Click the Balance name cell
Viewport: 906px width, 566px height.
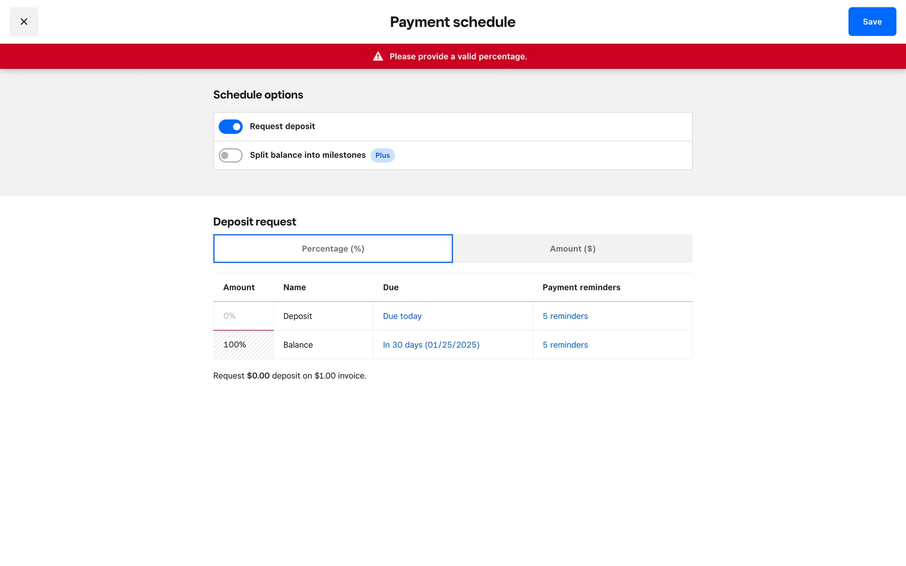click(x=298, y=345)
